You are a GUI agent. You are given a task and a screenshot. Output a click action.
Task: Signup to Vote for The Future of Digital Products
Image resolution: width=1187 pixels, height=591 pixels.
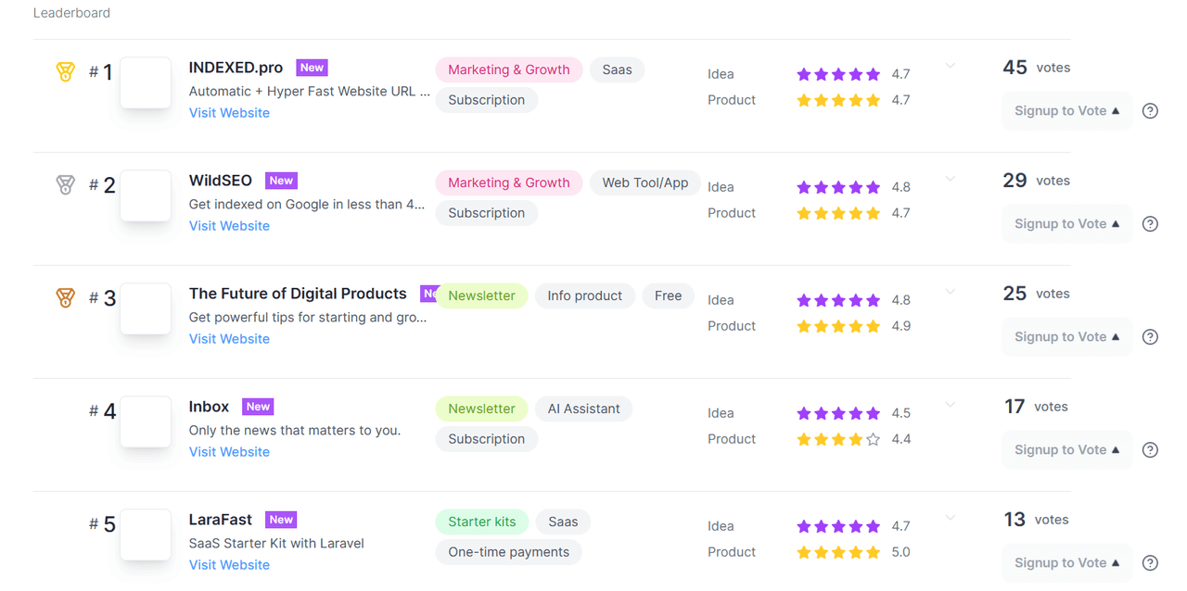click(1066, 337)
